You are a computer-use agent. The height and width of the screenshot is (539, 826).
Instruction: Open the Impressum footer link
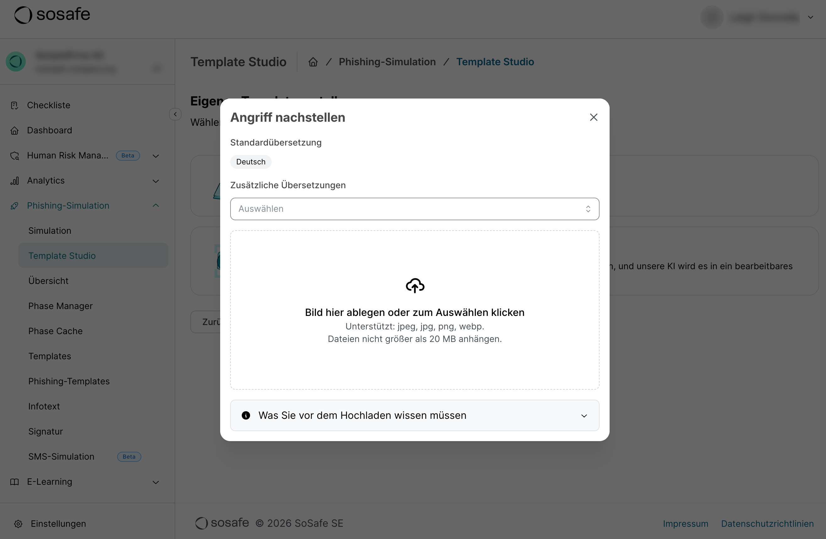click(685, 523)
